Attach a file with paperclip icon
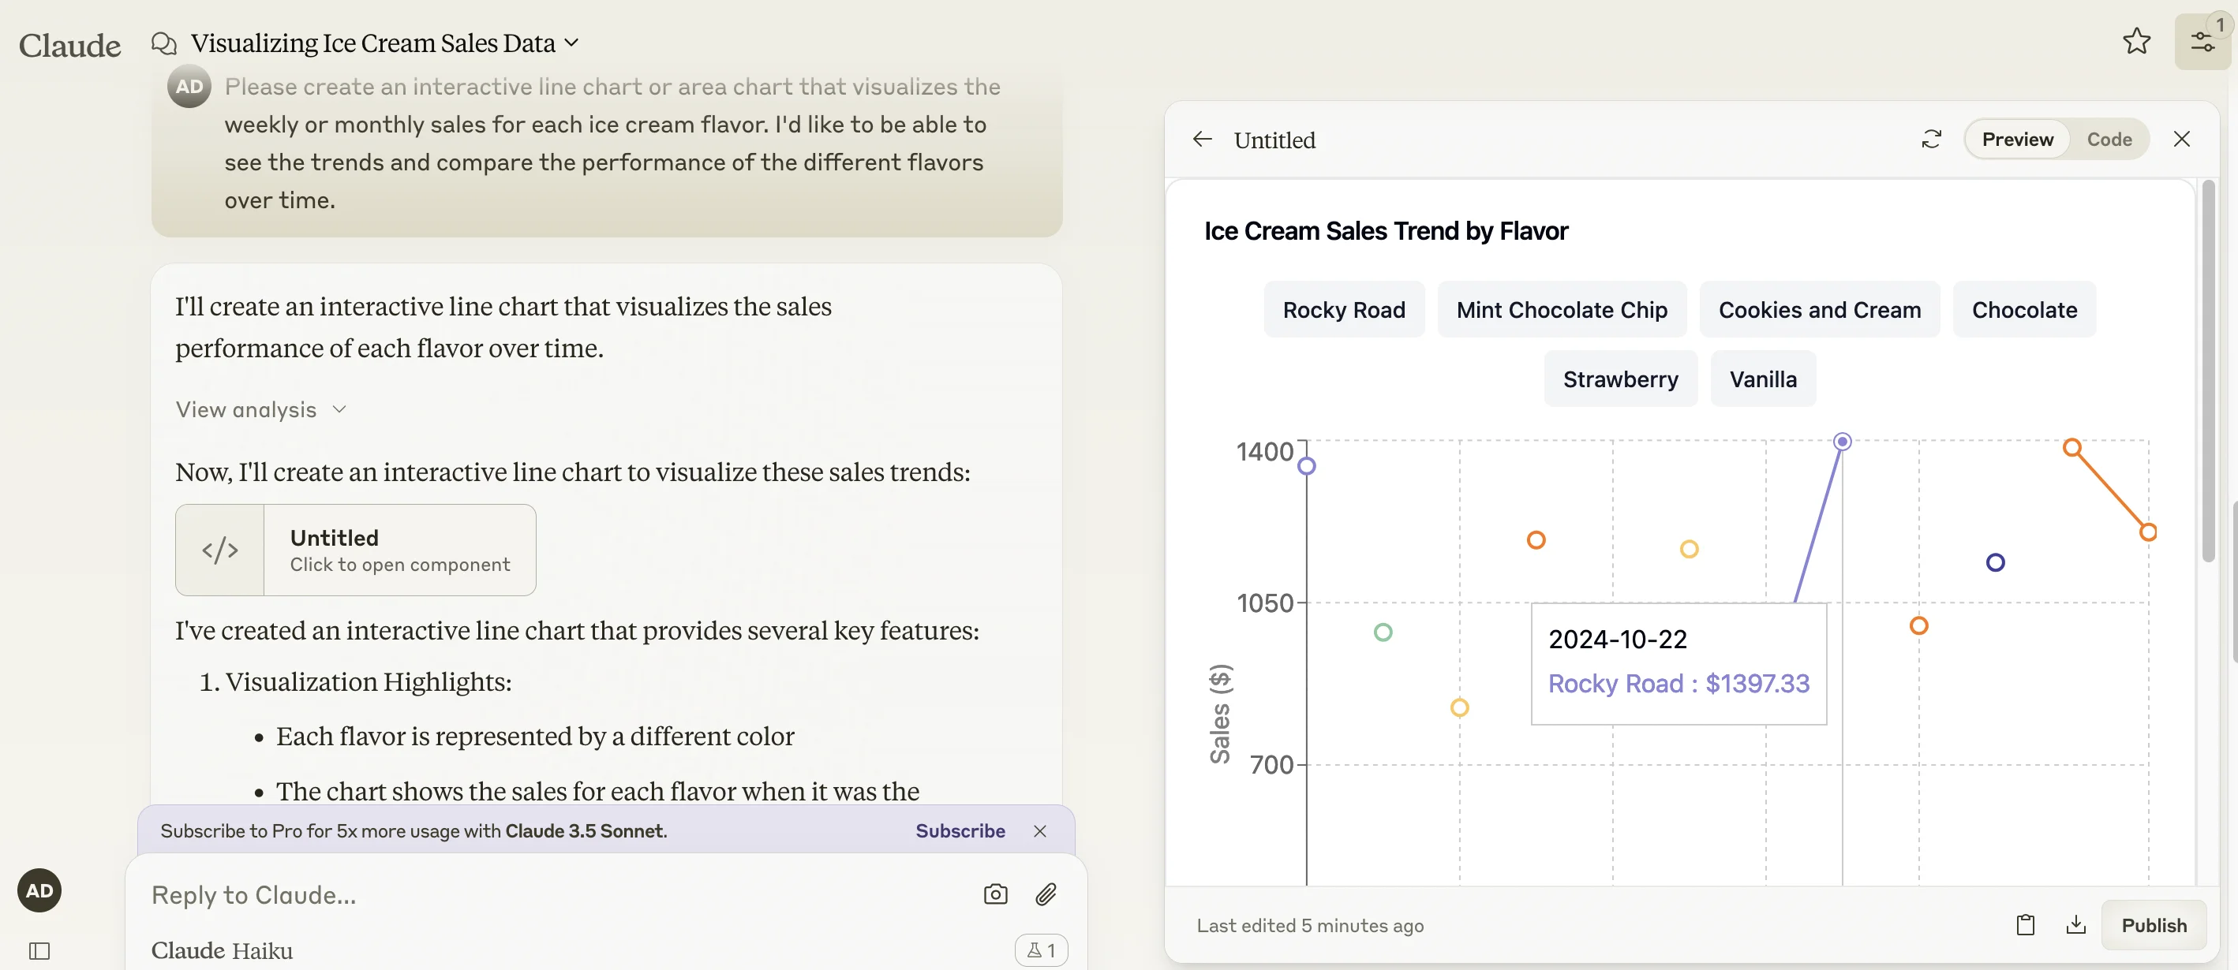Image resolution: width=2238 pixels, height=970 pixels. [x=1046, y=894]
